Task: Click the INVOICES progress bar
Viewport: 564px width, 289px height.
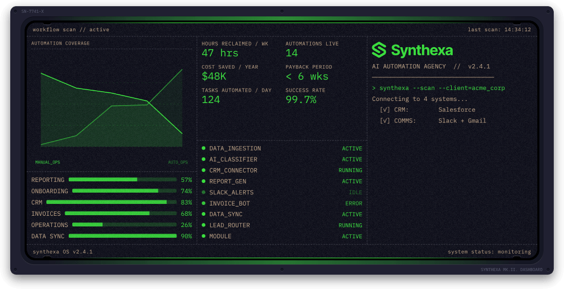Action: click(x=121, y=214)
